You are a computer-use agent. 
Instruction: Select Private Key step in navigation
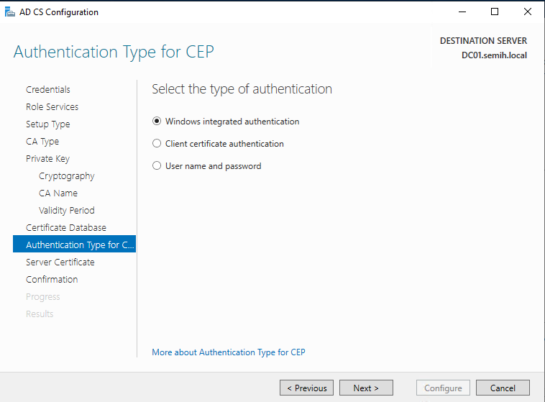coord(47,159)
